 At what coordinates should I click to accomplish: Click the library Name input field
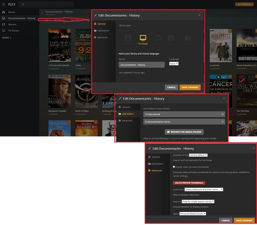click(x=142, y=65)
